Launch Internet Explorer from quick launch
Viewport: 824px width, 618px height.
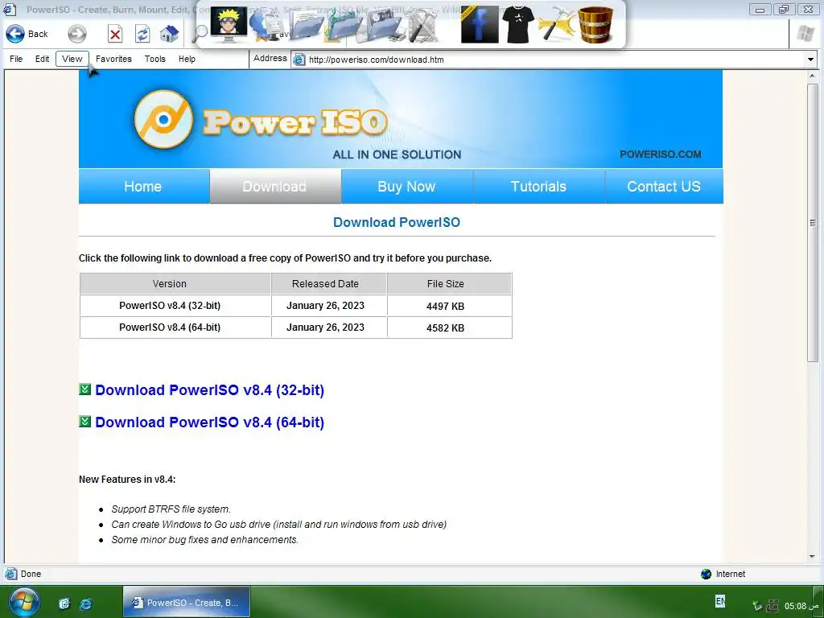pyautogui.click(x=85, y=604)
